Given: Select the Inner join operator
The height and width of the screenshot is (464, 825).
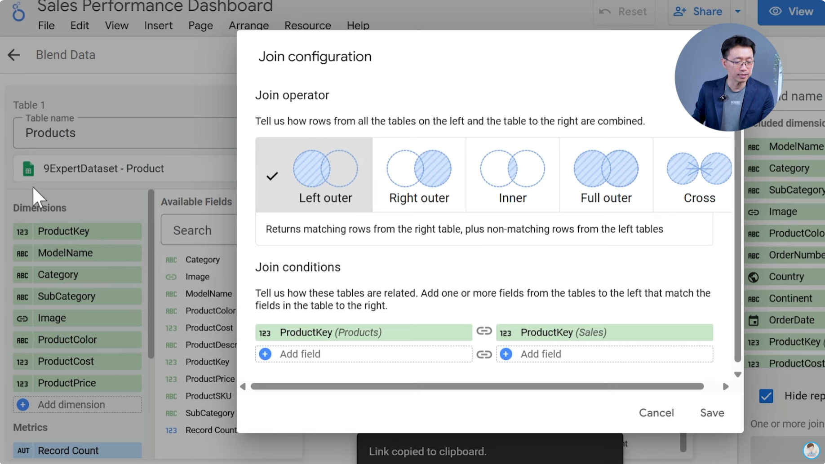Looking at the screenshot, I should (x=512, y=175).
